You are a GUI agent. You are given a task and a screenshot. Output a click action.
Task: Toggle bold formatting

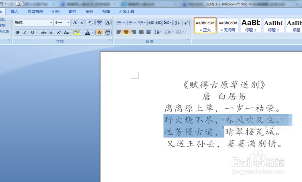point(18,32)
